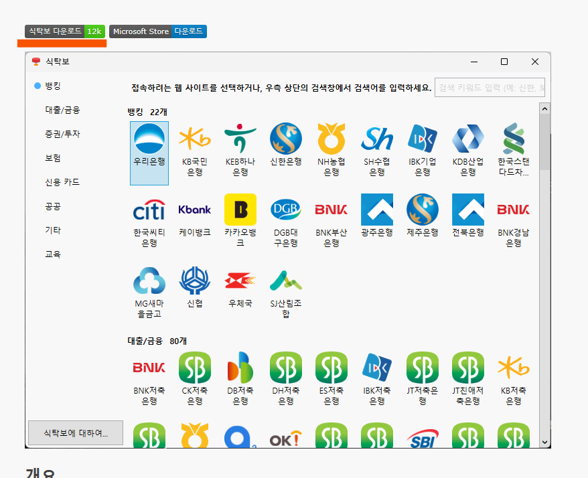The image size is (588, 478).
Task: Select the SBI logo icon
Action: pos(423,438)
